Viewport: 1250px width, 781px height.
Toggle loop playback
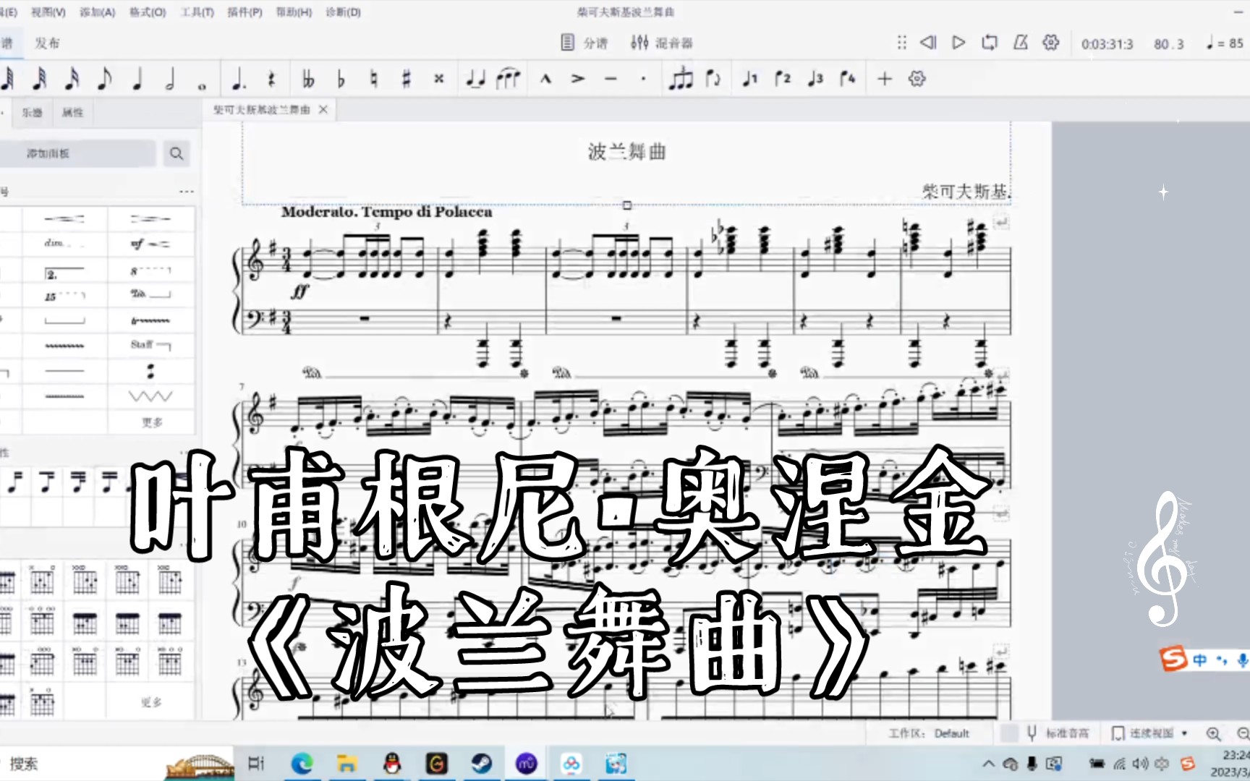[x=990, y=43]
